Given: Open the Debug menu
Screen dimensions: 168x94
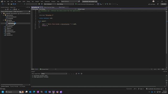Looking at the screenshot, I should (x=28, y=2).
